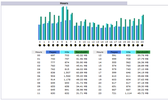
Task: Click the 1,178 hits value
Action: 67,80
